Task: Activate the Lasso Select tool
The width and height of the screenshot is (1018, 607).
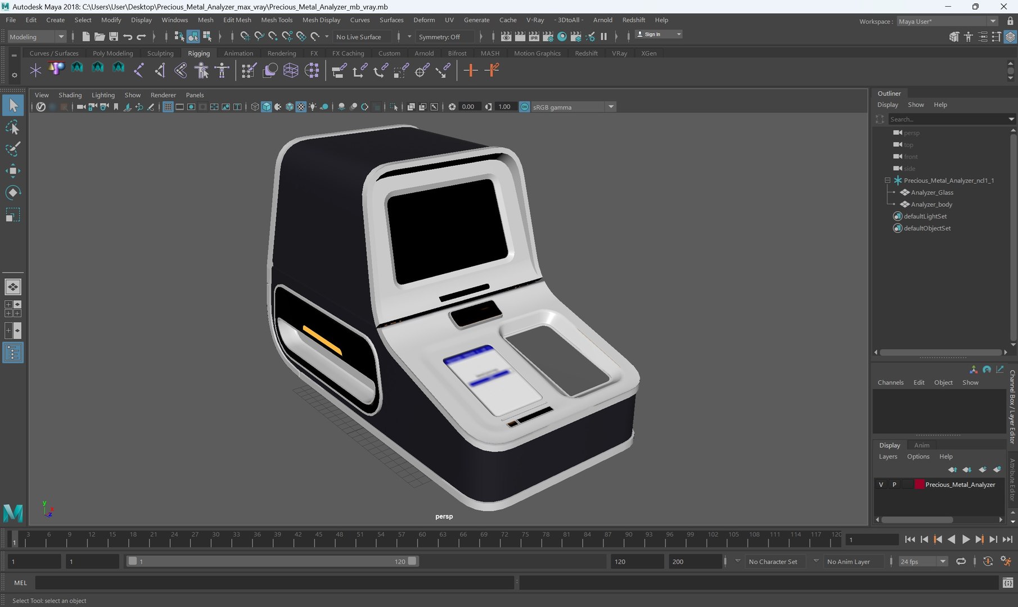Action: tap(13, 128)
